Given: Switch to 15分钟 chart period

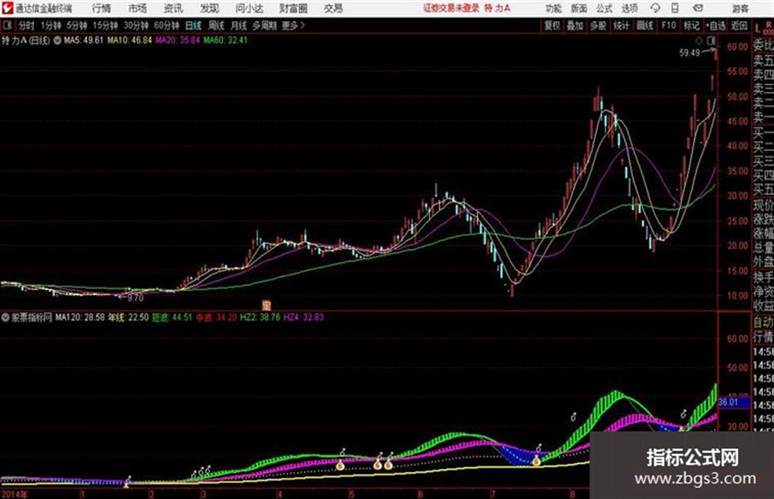Looking at the screenshot, I should tap(105, 25).
